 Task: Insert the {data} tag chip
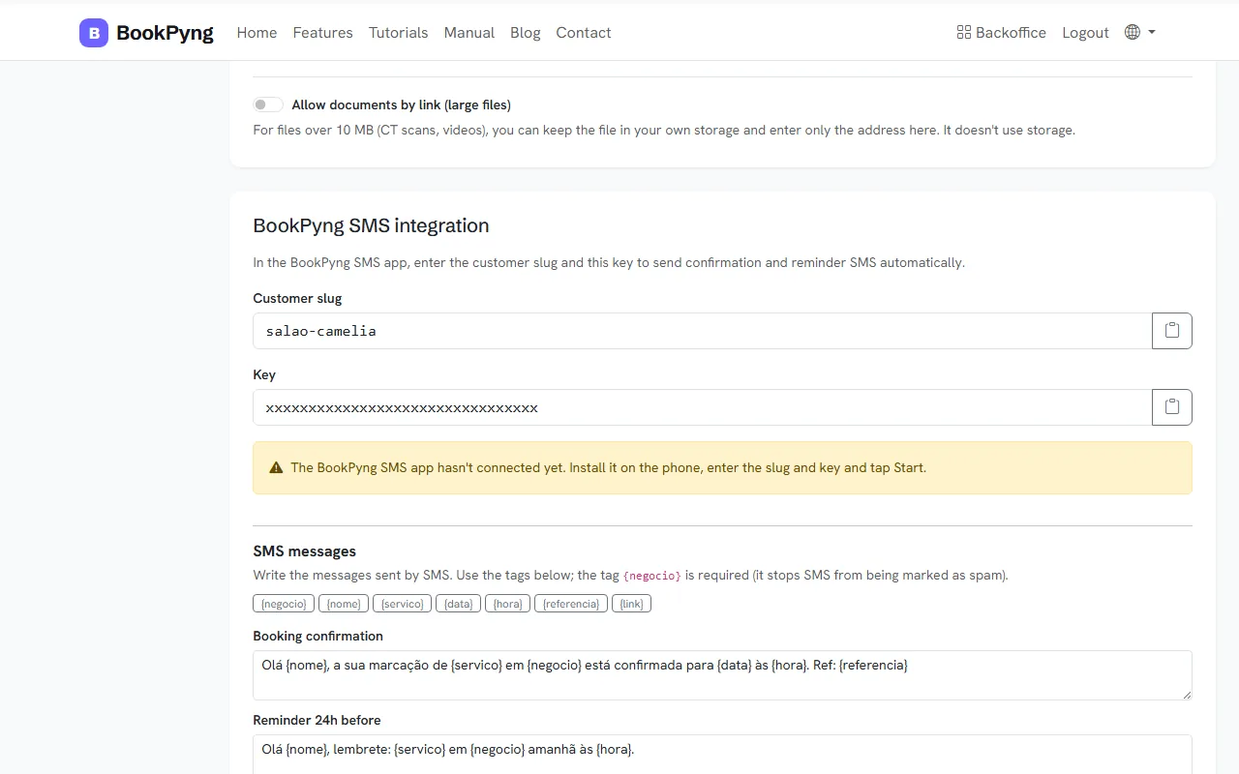458,604
